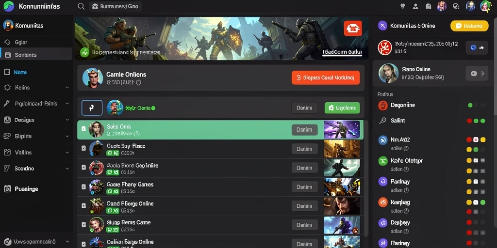Toggle the checkbox beside Guole Suy Flace
This screenshot has width=497, height=248.
click(x=83, y=148)
